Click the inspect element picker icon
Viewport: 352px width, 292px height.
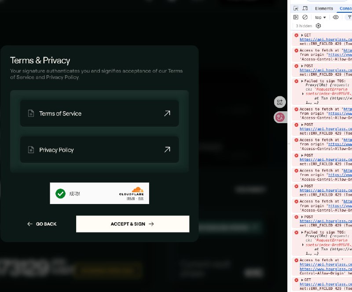tap(296, 8)
